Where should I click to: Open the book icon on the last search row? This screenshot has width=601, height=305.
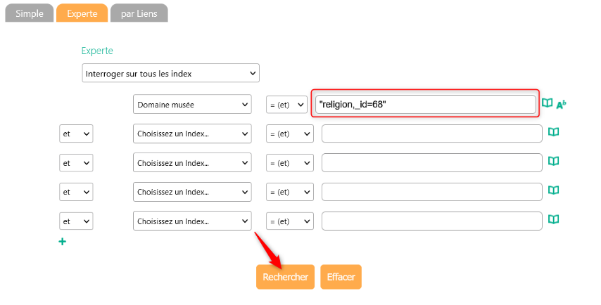pos(554,219)
